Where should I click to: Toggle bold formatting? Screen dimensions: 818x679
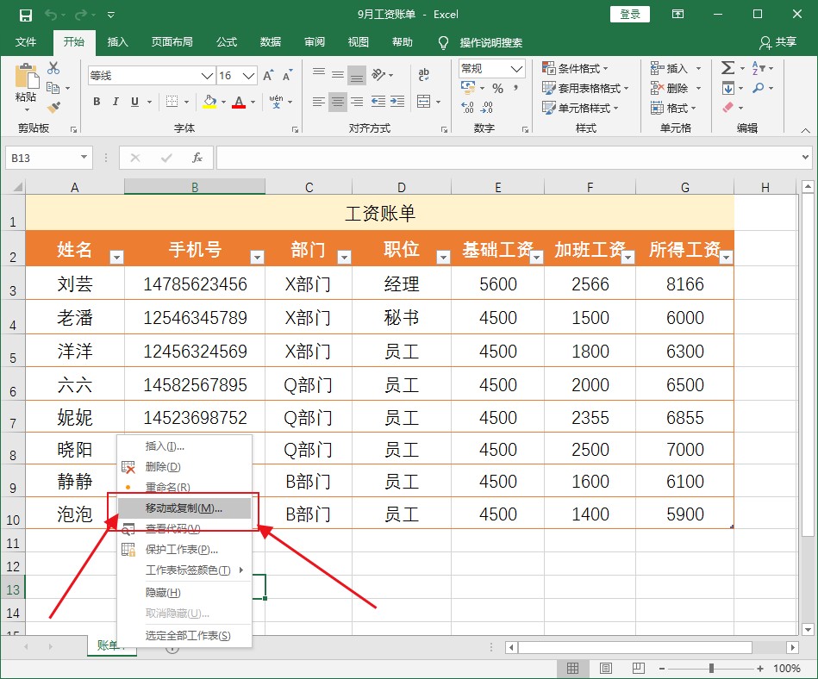[97, 102]
